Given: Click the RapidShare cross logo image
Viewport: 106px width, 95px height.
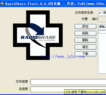Looking at the screenshot, I should 38,35.
